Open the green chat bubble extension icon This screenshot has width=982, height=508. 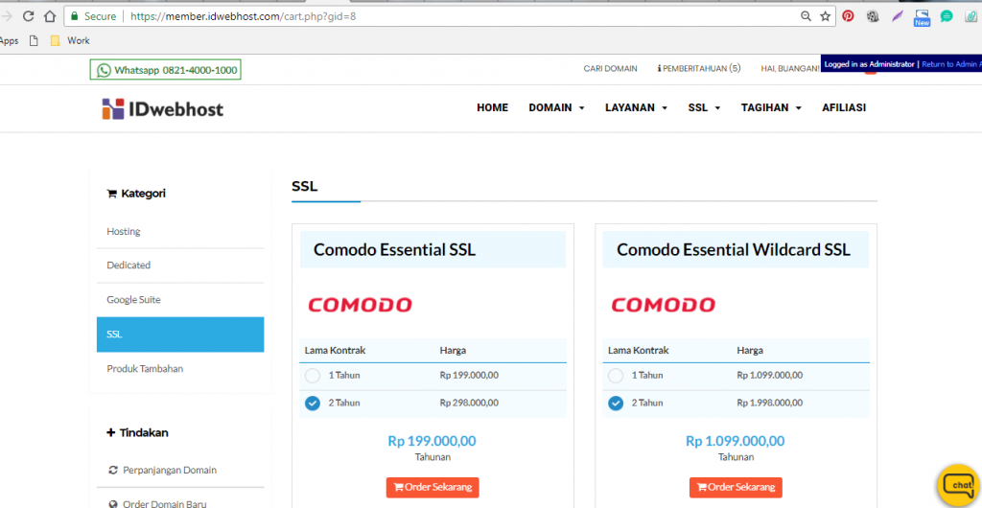(947, 16)
